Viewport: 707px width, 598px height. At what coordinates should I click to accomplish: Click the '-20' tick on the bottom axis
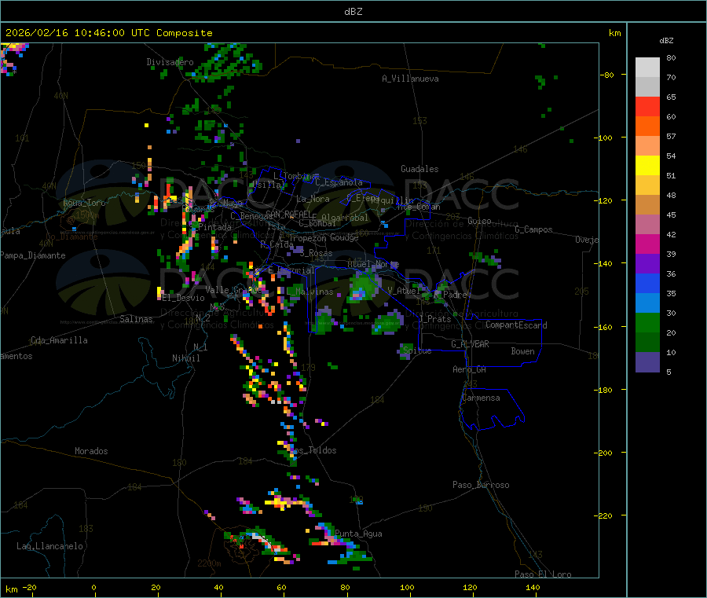tap(29, 588)
